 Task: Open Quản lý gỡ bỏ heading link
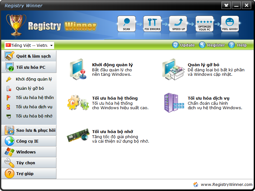tap(203, 65)
